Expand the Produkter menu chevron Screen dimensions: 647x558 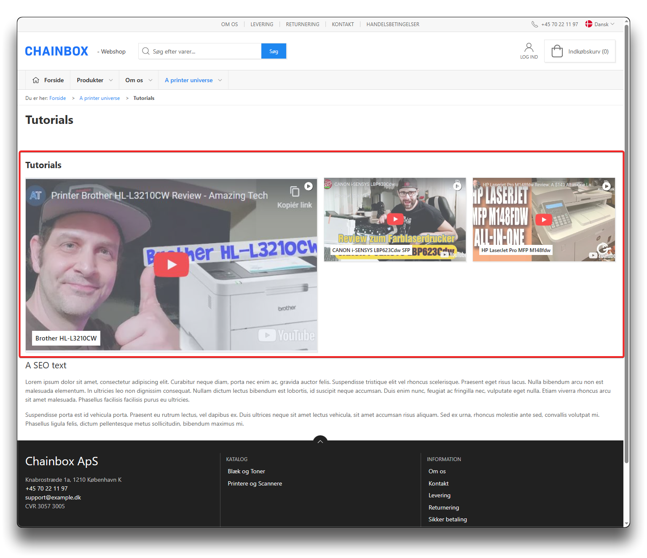coord(111,80)
